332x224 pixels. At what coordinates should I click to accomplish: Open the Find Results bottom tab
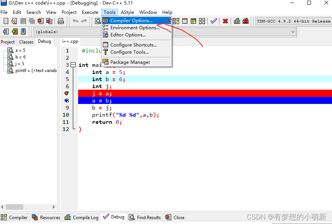145,218
